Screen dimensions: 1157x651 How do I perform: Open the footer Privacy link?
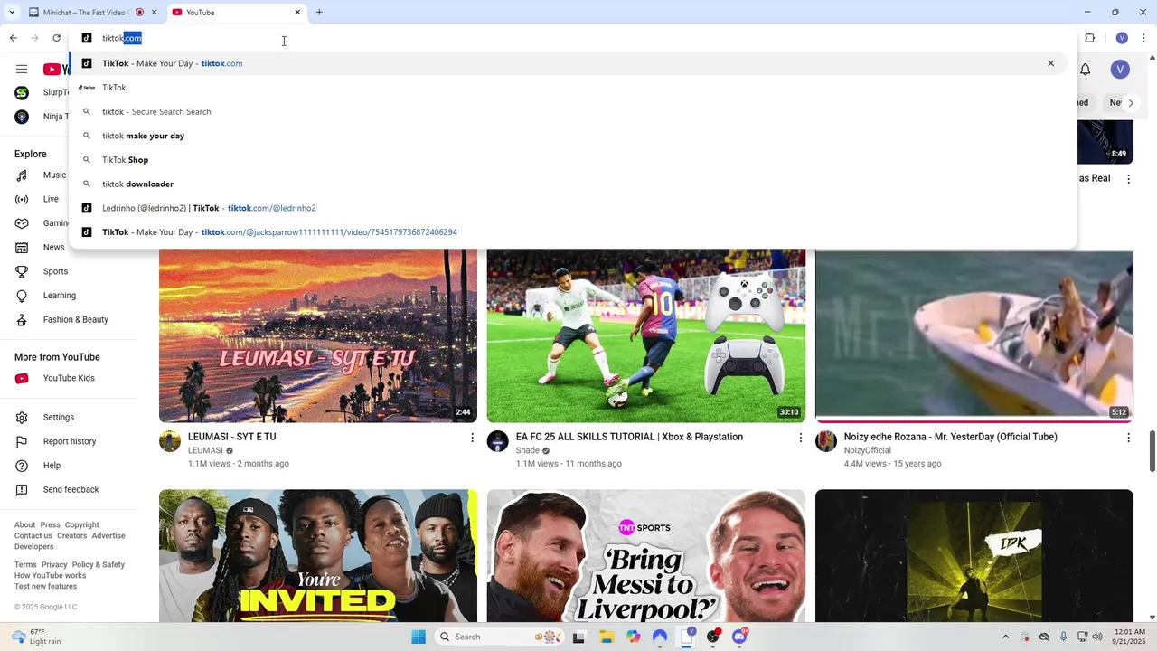click(54, 565)
